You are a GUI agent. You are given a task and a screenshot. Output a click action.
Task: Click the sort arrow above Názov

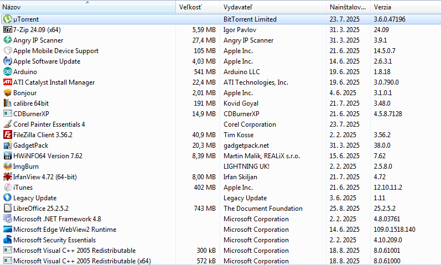pos(87,2)
